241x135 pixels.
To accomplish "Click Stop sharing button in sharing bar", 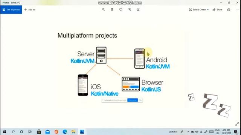I will (133, 100).
